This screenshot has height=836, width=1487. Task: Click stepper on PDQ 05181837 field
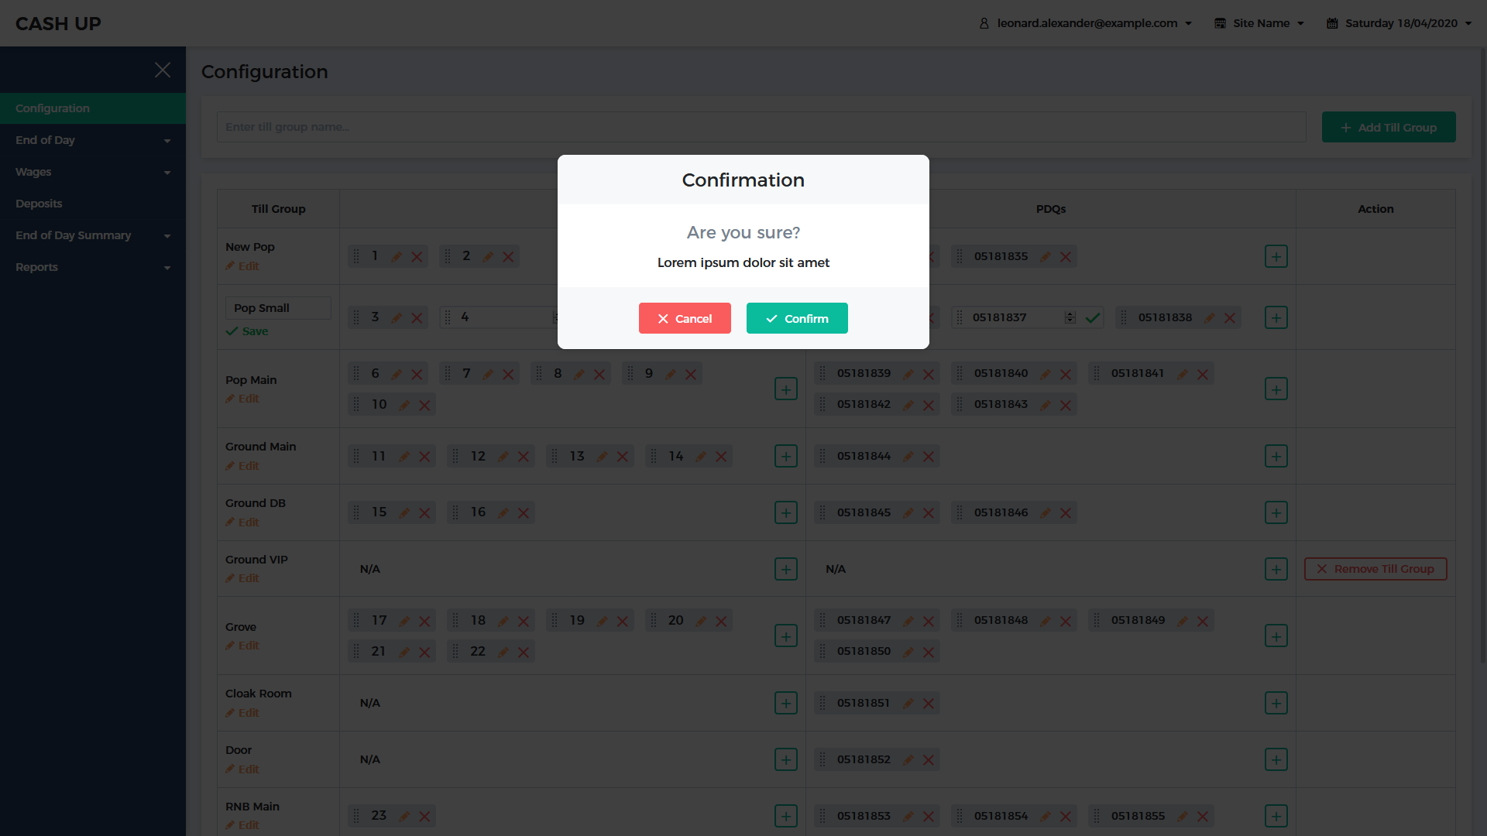[1070, 317]
